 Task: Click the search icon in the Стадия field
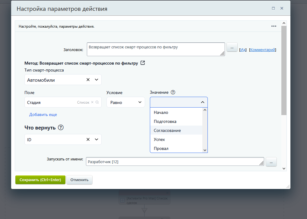97,102
